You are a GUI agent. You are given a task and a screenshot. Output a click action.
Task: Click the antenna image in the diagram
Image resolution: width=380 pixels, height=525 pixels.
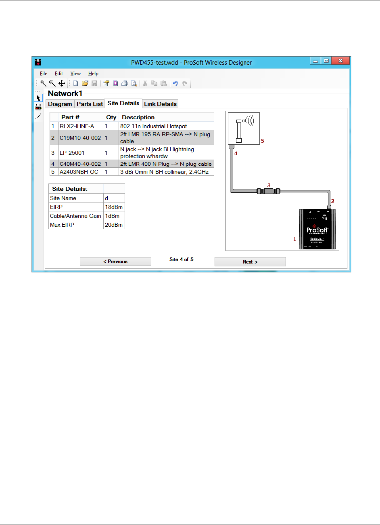pyautogui.click(x=244, y=129)
